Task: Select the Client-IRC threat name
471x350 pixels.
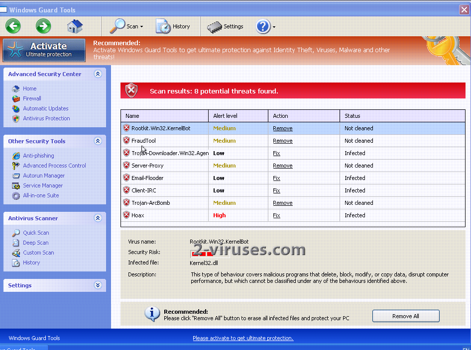Action: [143, 190]
